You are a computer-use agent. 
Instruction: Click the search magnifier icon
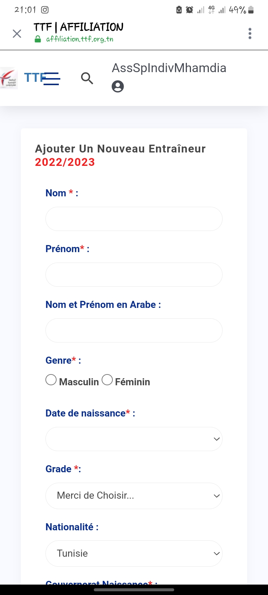tap(87, 78)
